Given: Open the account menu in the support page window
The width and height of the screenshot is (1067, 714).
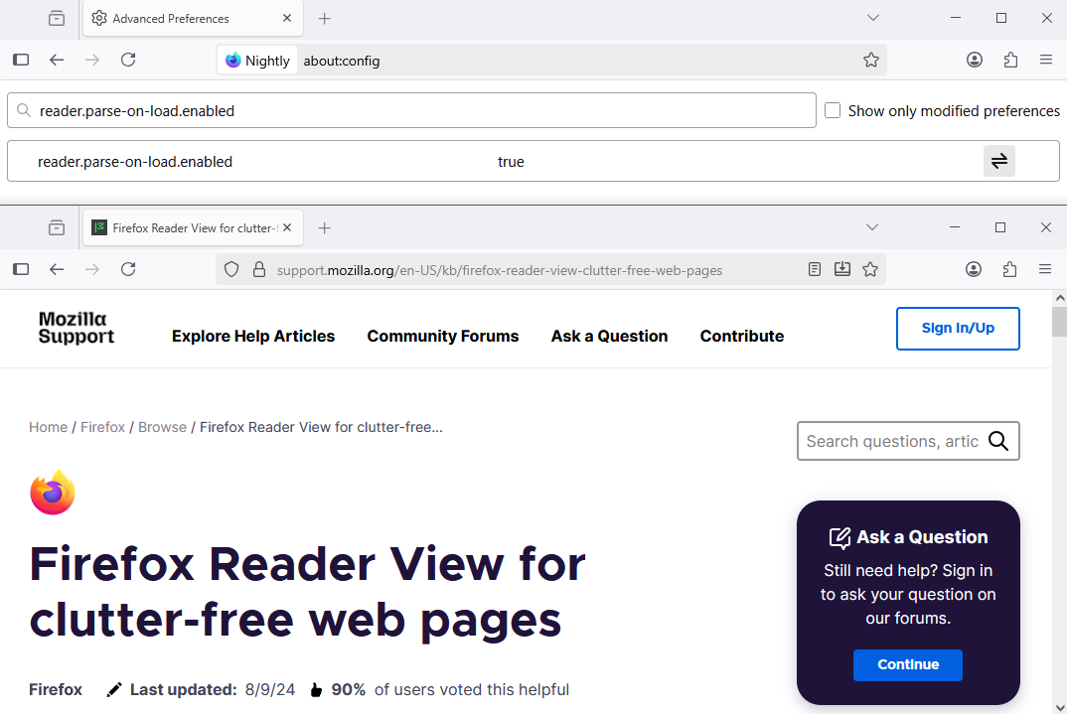Looking at the screenshot, I should [974, 269].
